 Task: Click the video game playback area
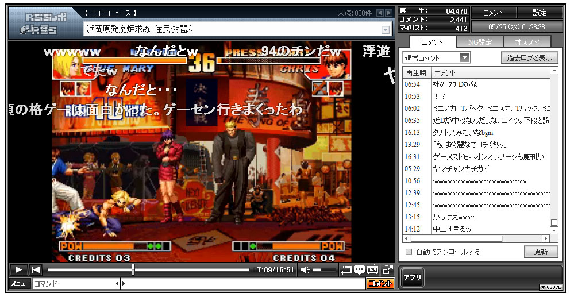tap(202, 152)
